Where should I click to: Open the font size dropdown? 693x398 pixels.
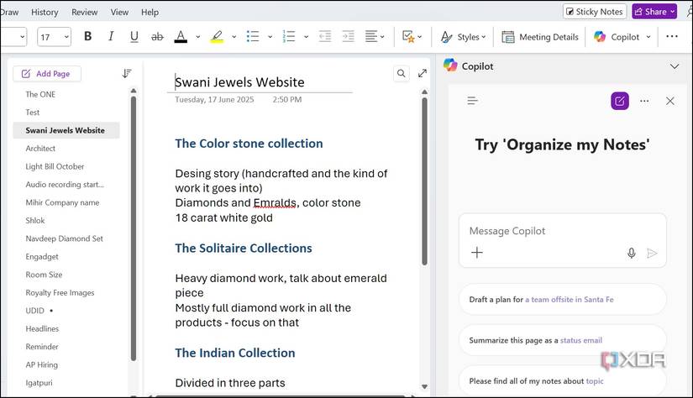(66, 37)
